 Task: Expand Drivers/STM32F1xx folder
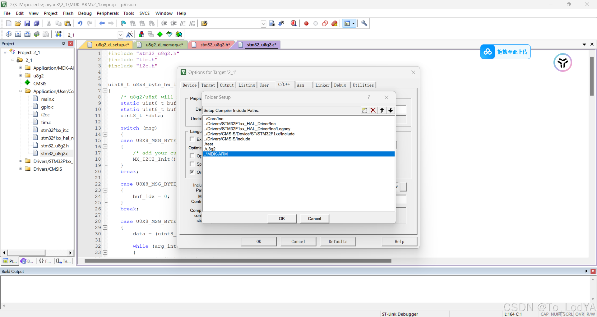point(21,161)
